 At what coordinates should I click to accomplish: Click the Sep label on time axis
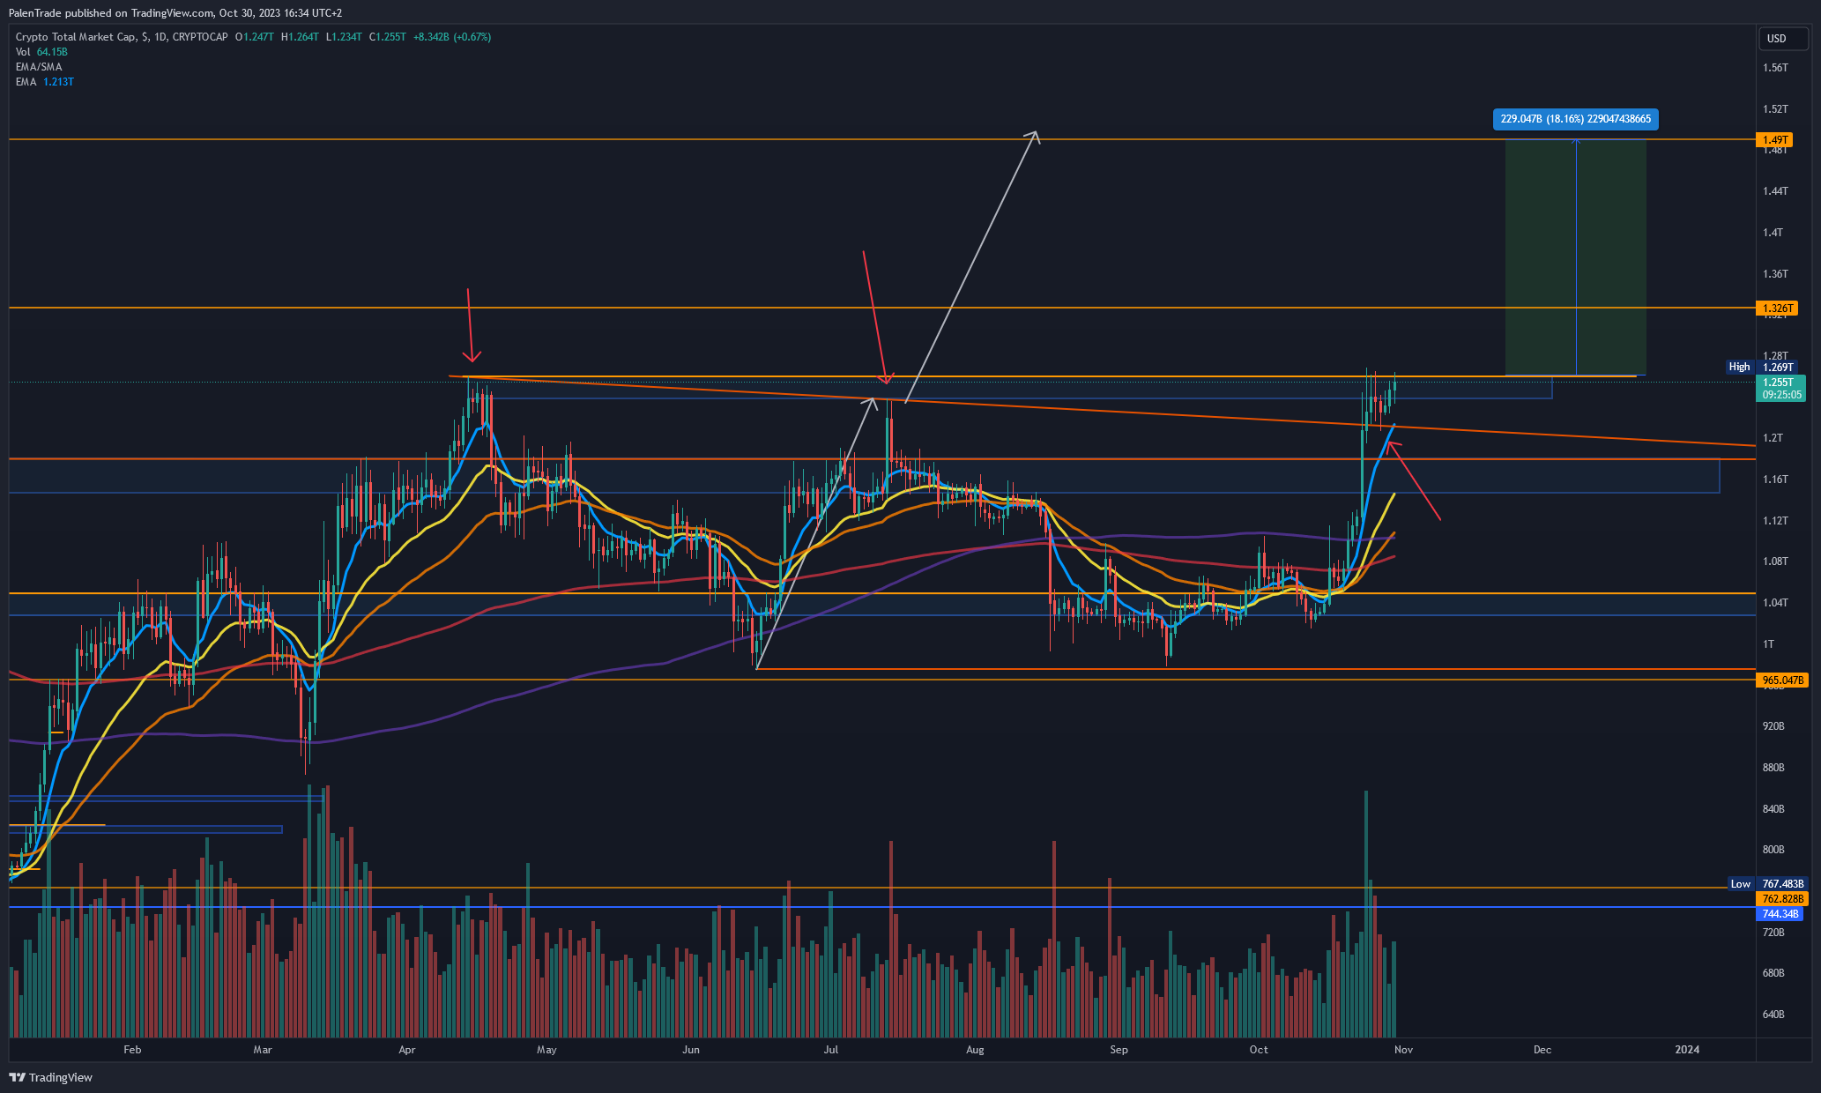click(1119, 1050)
